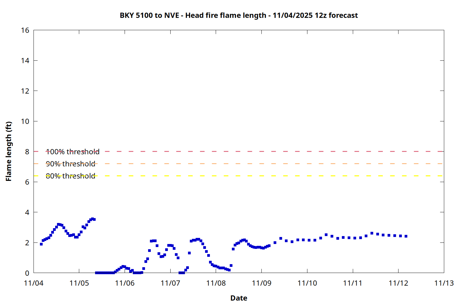457x305 pixels.
Task: Select the "100% threshold" label
Action: (73, 152)
